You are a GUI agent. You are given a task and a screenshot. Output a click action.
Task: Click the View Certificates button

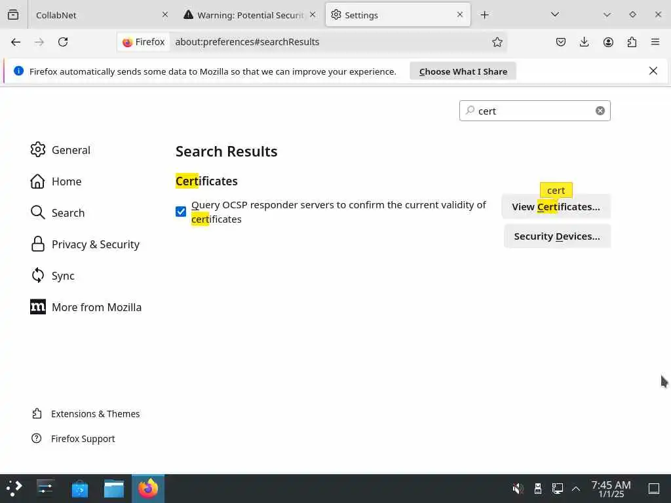pos(556,206)
